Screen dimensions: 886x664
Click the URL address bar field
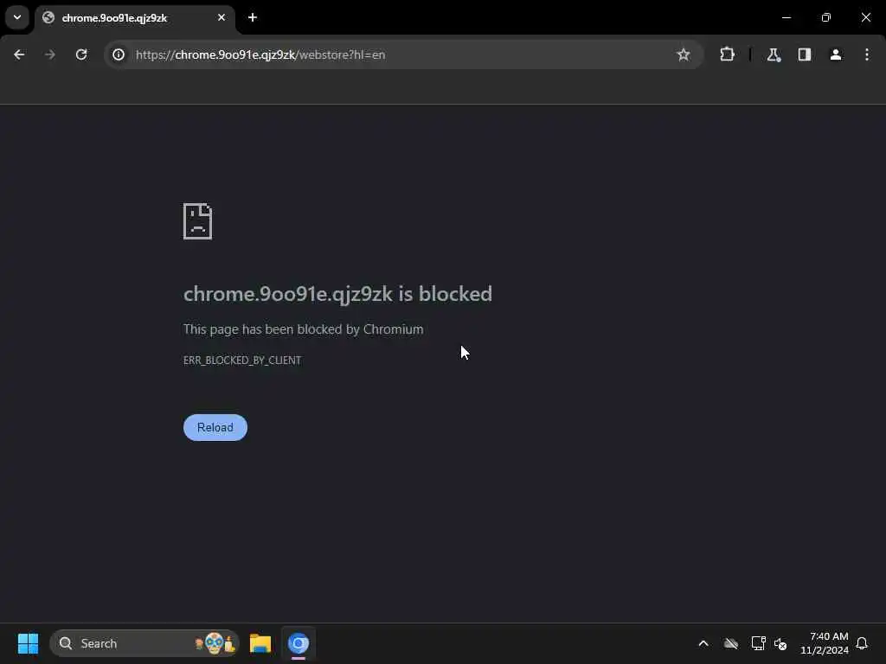403,54
